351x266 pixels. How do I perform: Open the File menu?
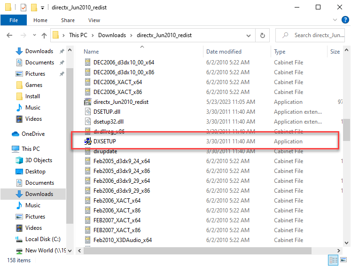point(14,20)
